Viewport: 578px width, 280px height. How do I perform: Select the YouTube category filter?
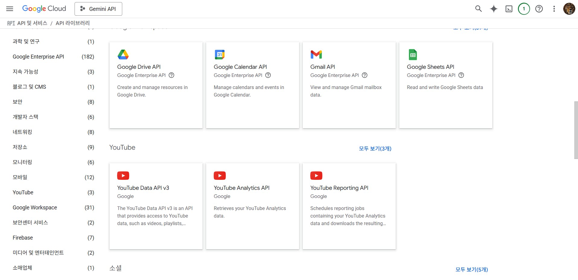click(23, 192)
